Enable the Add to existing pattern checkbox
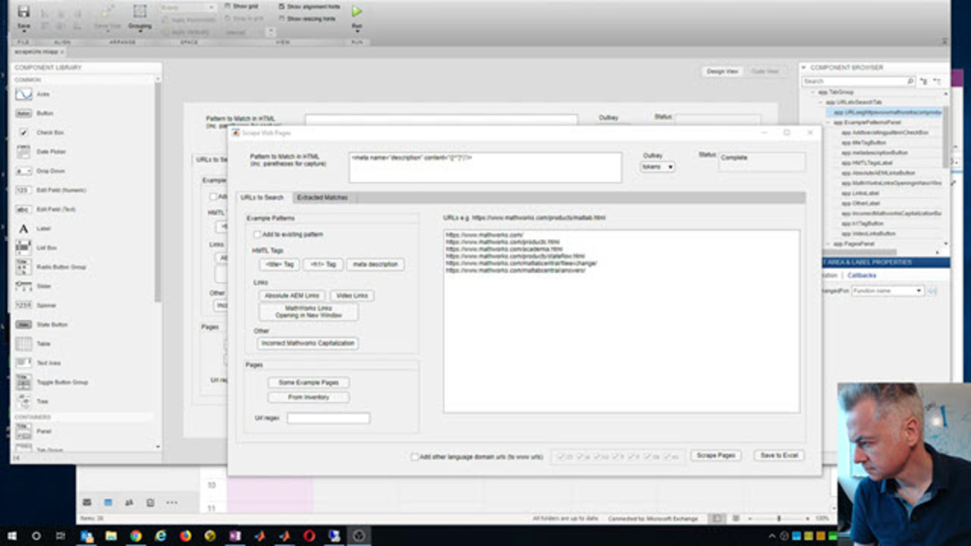This screenshot has width=971, height=546. pos(257,235)
